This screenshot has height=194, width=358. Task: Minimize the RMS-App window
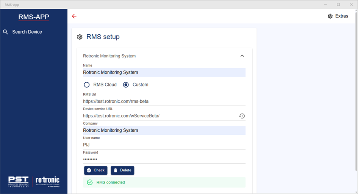coord(325,5)
